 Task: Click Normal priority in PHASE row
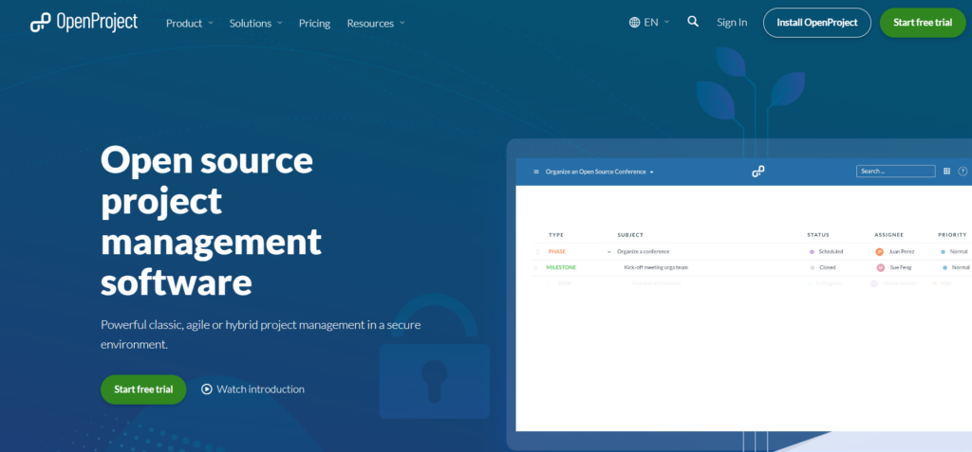click(x=959, y=252)
